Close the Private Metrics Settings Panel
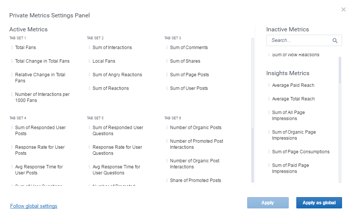This screenshot has width=353, height=219. coord(343,10)
